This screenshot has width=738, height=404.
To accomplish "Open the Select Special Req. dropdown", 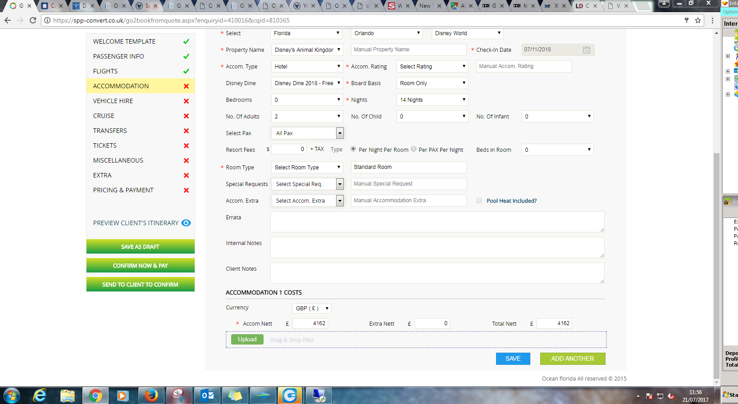I will coord(308,184).
